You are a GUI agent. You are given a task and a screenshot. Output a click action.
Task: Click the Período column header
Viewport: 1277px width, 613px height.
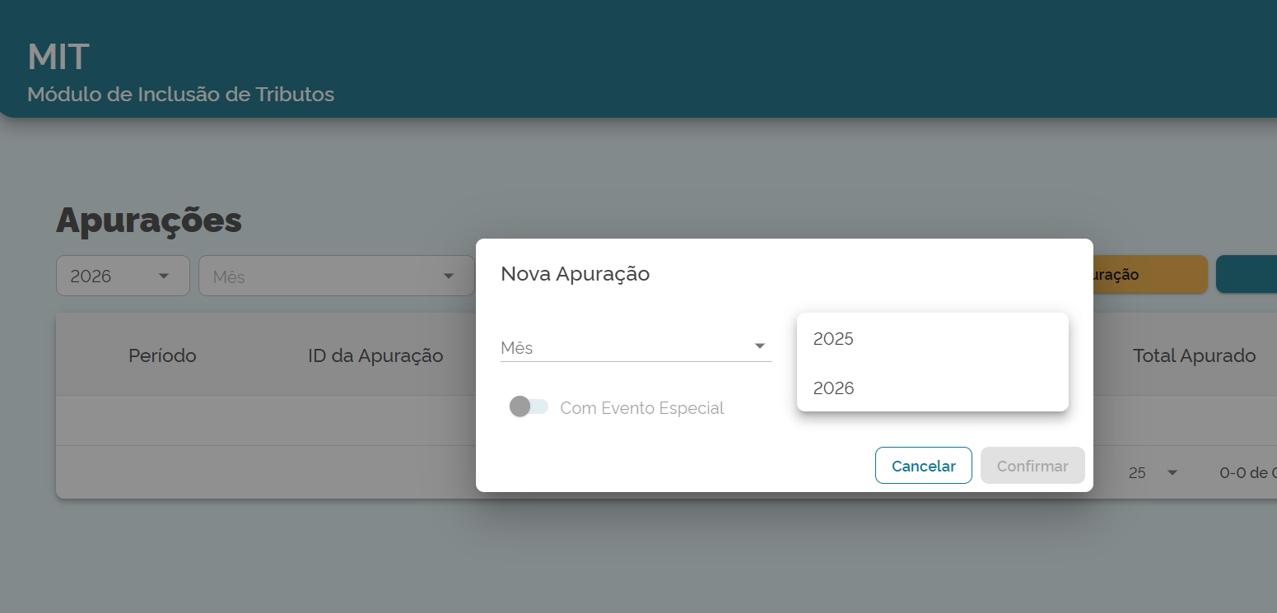click(x=162, y=355)
